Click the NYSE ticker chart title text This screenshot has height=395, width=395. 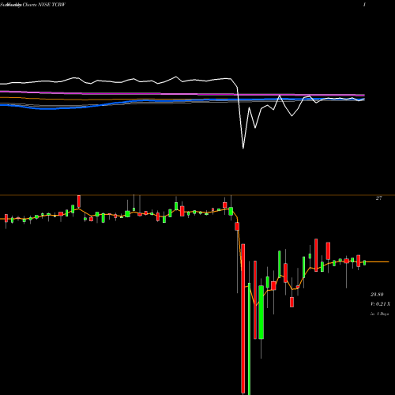[32, 5]
